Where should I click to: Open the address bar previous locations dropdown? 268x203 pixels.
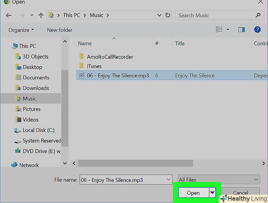(x=159, y=15)
